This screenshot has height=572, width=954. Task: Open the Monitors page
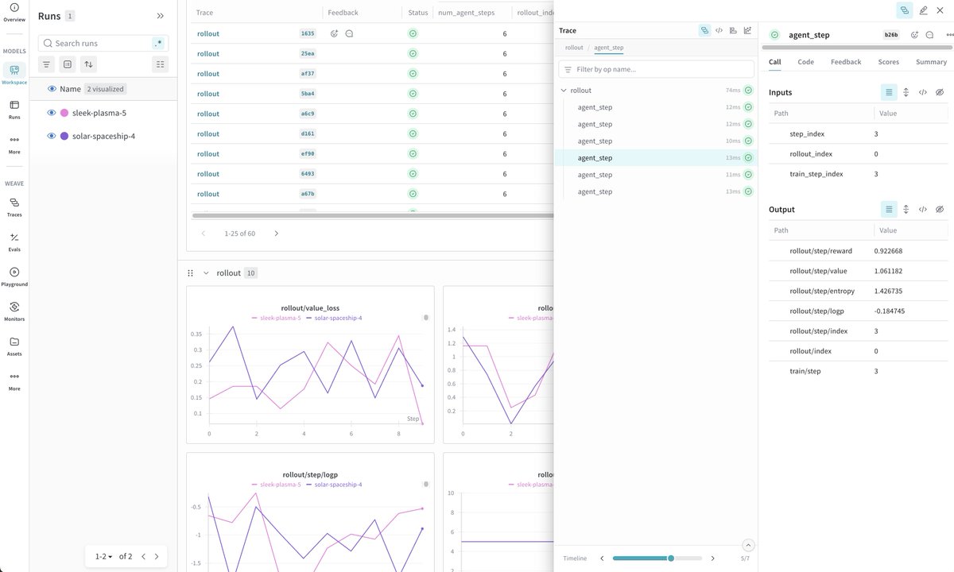click(14, 311)
